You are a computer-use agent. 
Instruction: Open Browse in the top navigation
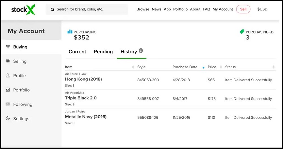(143, 9)
